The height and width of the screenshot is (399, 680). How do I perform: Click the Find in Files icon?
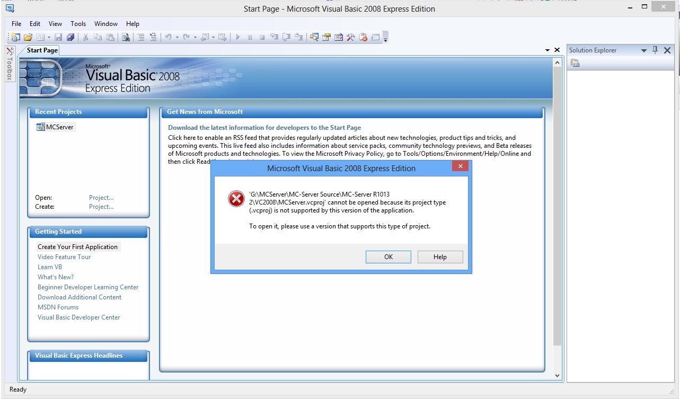pos(126,37)
